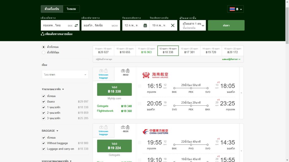The height and width of the screenshot is (162, 289).
Task: Swap origin and destination using arrows icon
Action: pos(76,26)
